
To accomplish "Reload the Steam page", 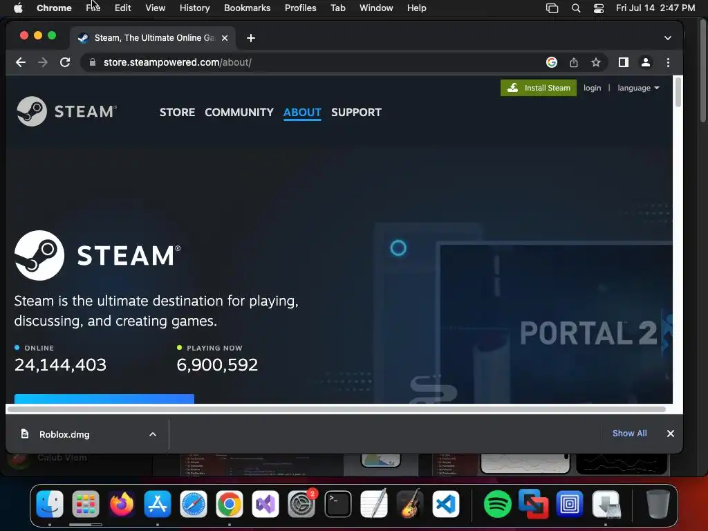I will [x=65, y=62].
